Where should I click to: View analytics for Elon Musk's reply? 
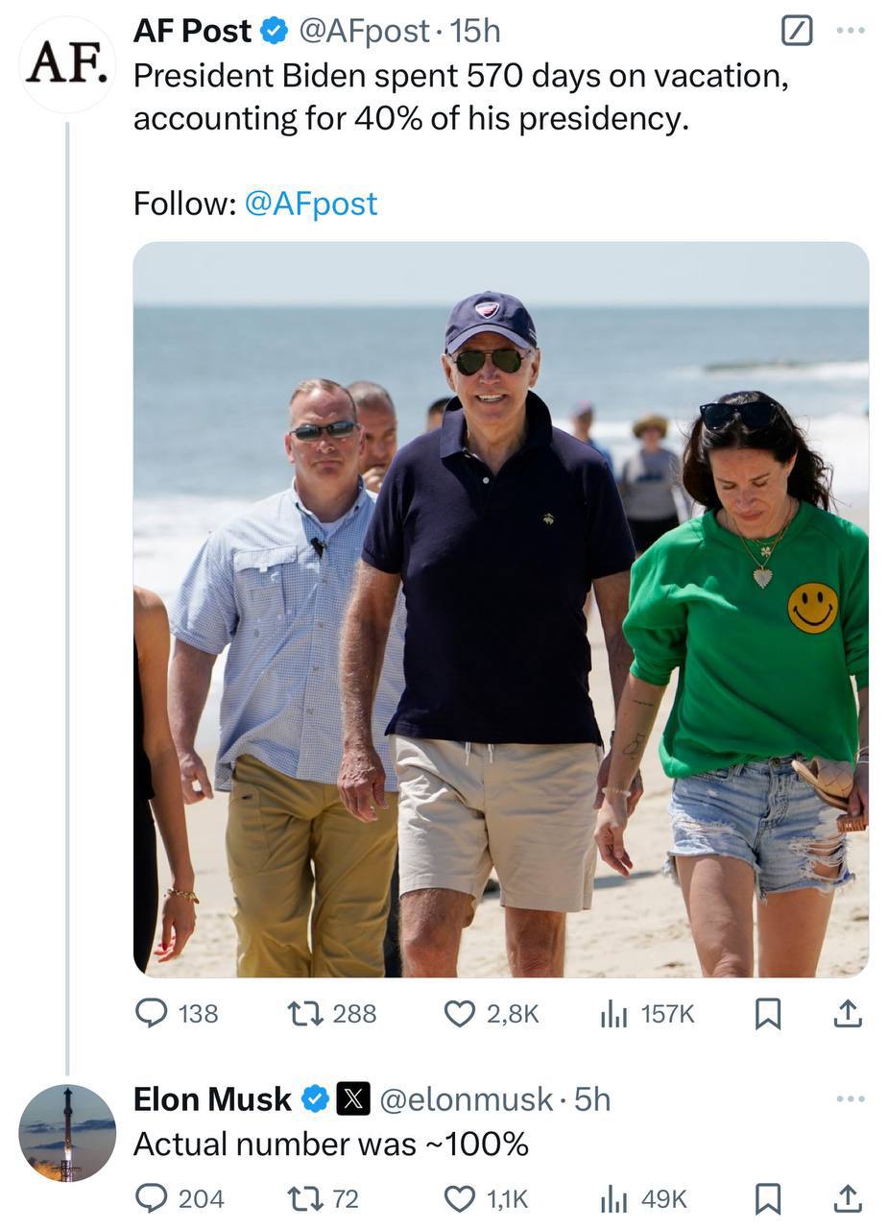pos(613,1198)
